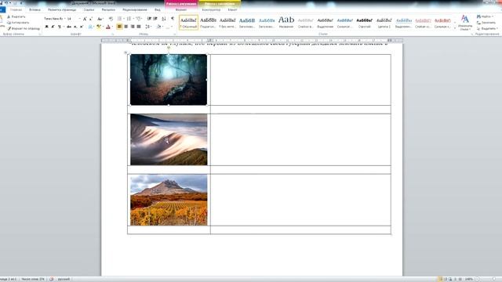Align text left

(x=119, y=27)
